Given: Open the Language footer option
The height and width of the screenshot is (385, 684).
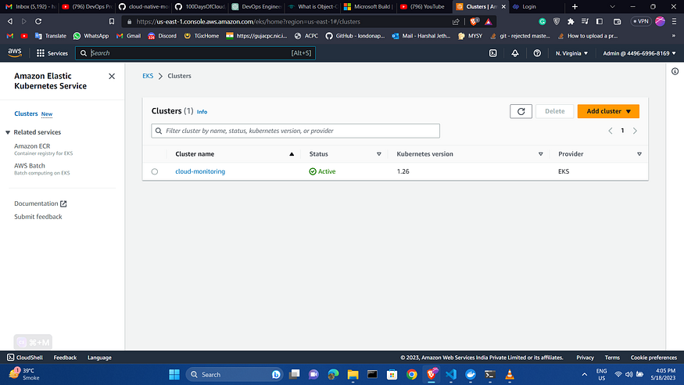Looking at the screenshot, I should tap(99, 358).
